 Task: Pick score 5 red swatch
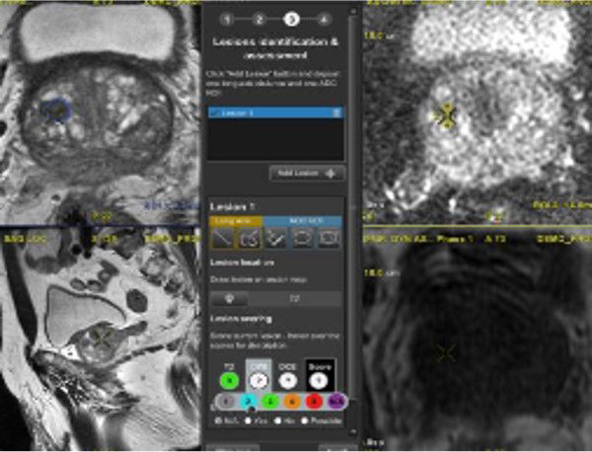click(314, 402)
